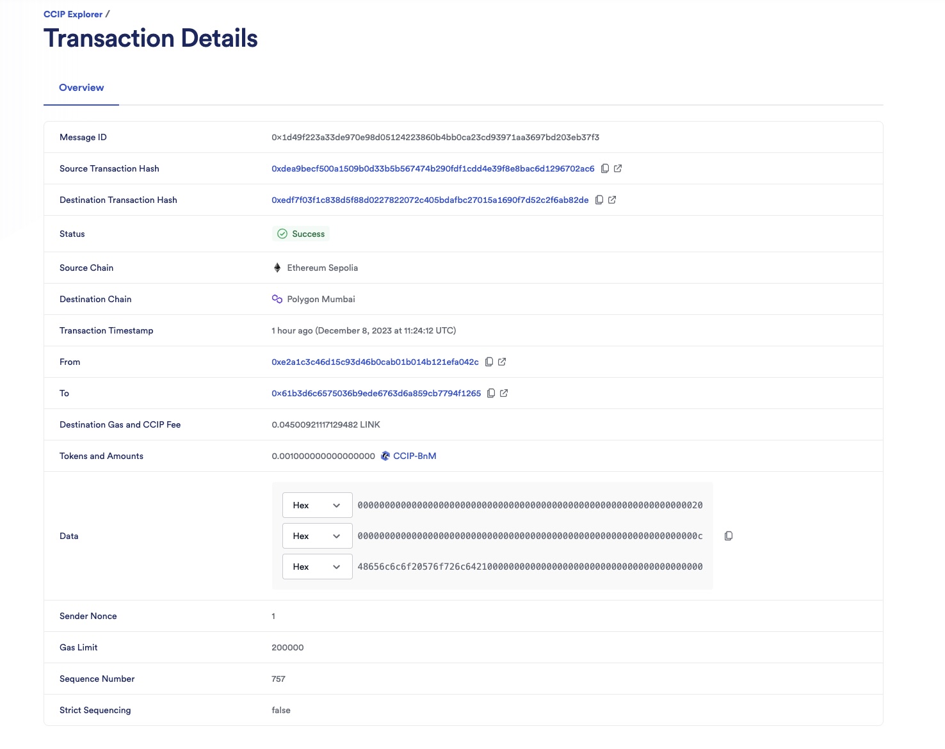Click the Data row label

point(69,536)
